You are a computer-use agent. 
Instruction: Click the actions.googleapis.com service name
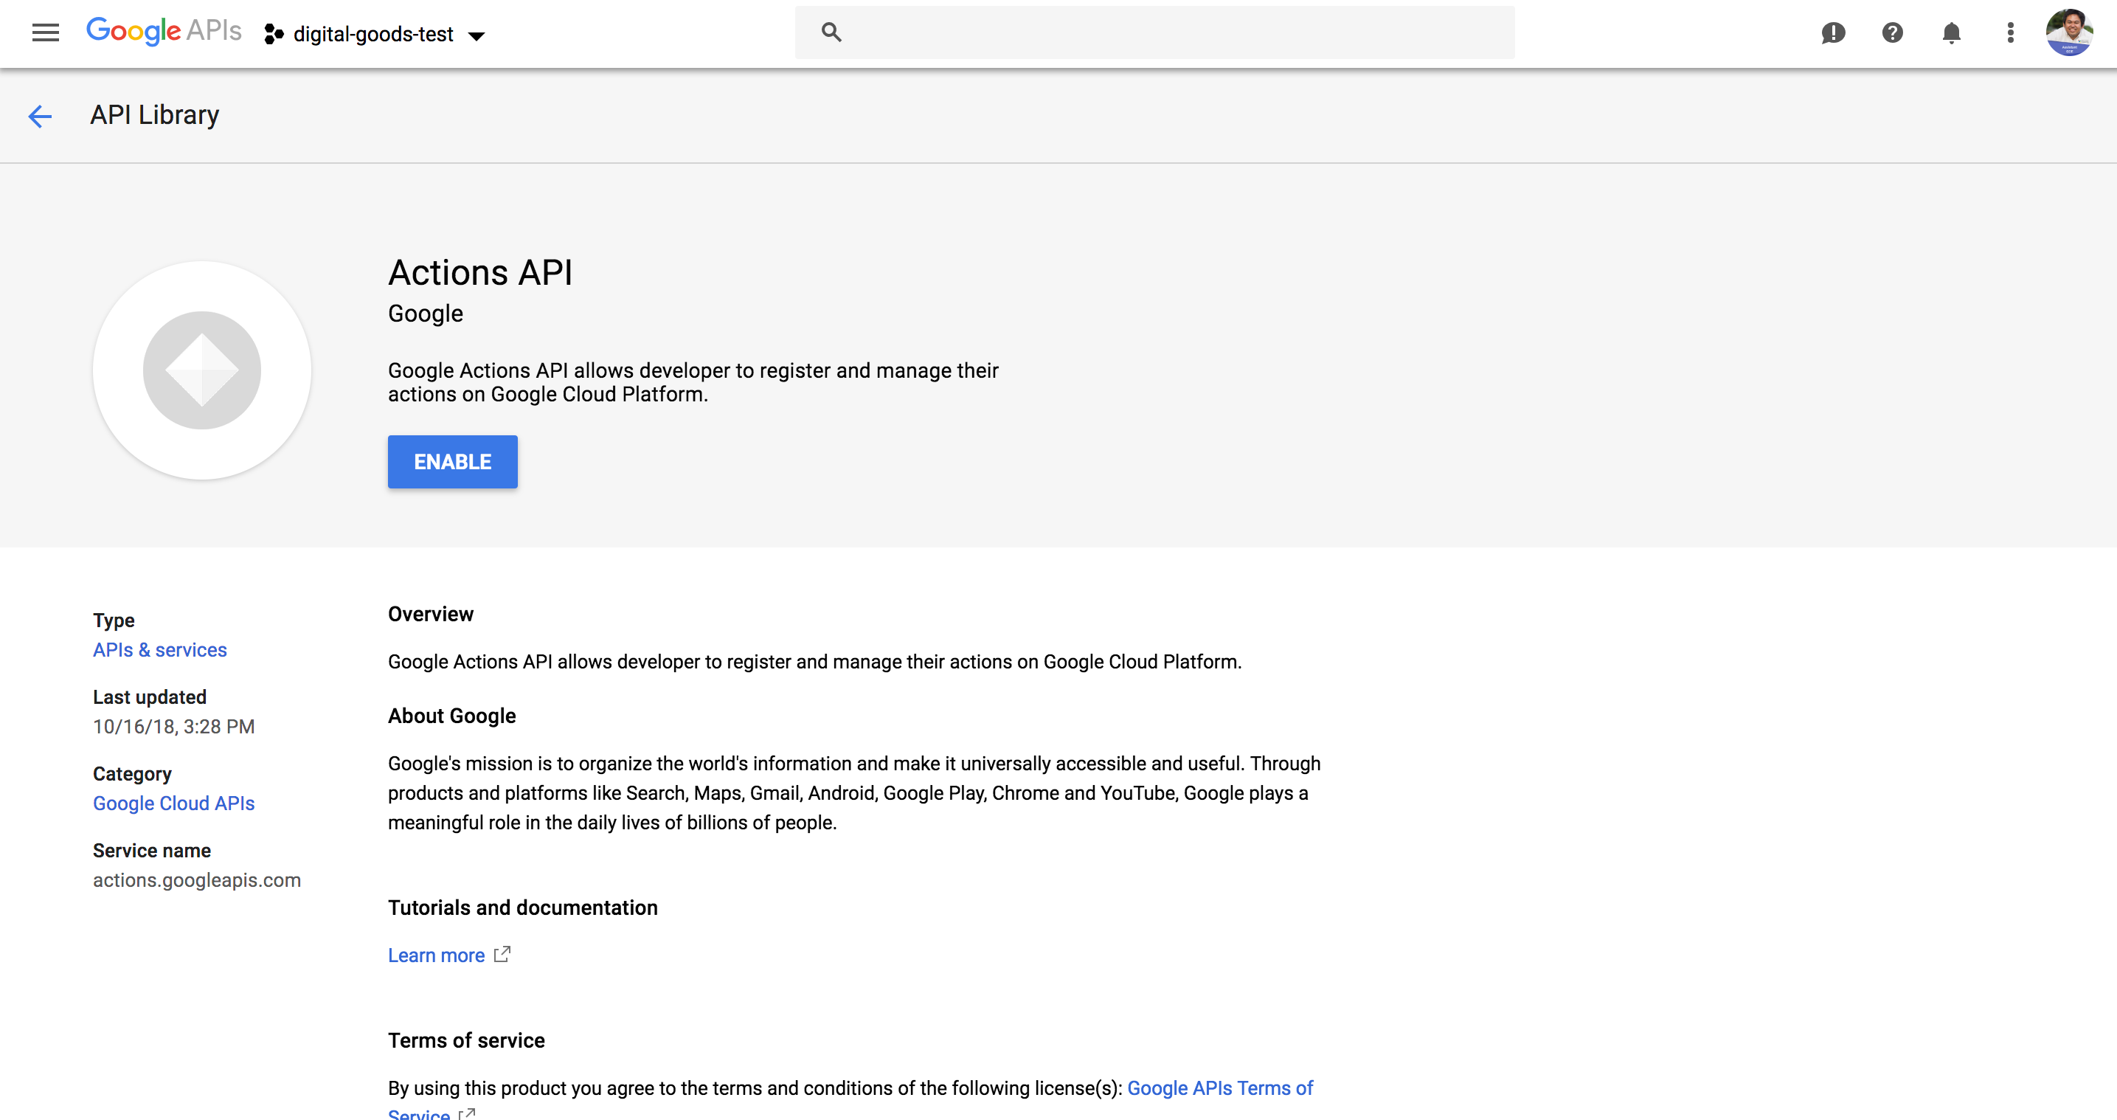point(196,880)
